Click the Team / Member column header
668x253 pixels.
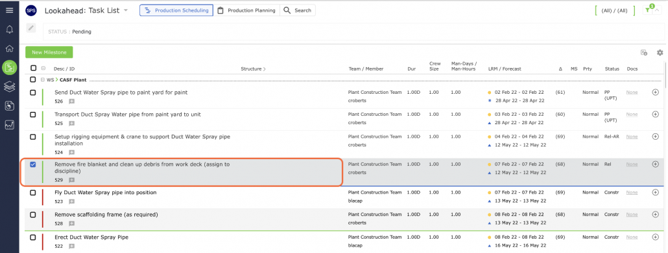point(366,69)
